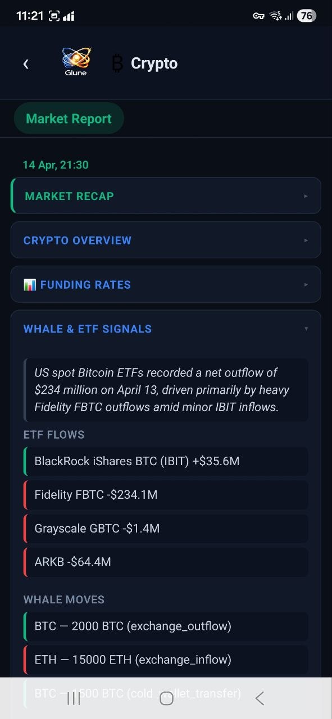Viewport: 332px width, 719px height.
Task: Tap the back arrow in the app header
Action: pyautogui.click(x=26, y=63)
